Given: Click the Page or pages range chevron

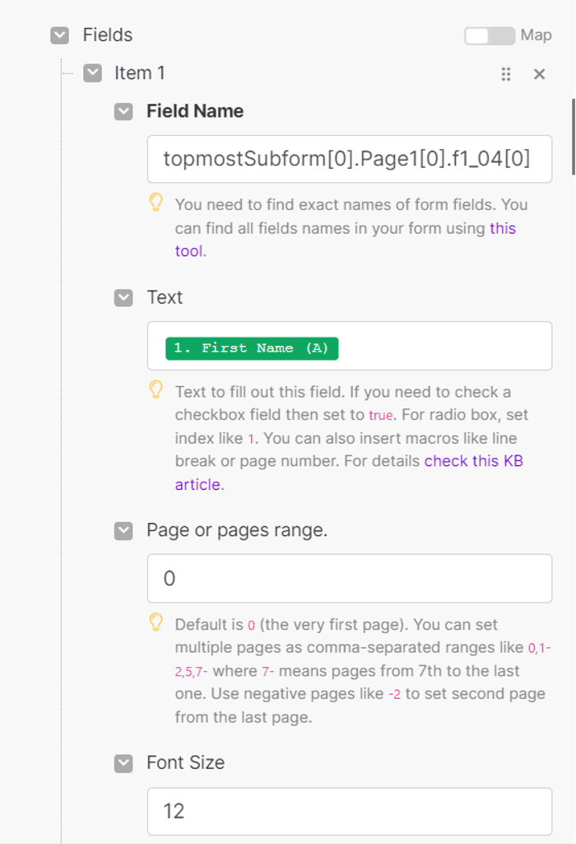Looking at the screenshot, I should pyautogui.click(x=123, y=531).
